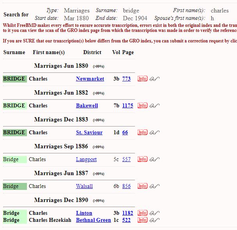Select BRIDGE surname in Newmarket row

point(14,79)
